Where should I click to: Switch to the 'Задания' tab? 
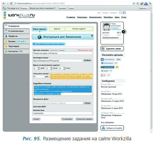[x=57, y=29]
